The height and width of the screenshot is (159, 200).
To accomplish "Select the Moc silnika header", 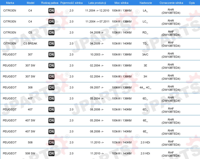I will (x=121, y=3).
